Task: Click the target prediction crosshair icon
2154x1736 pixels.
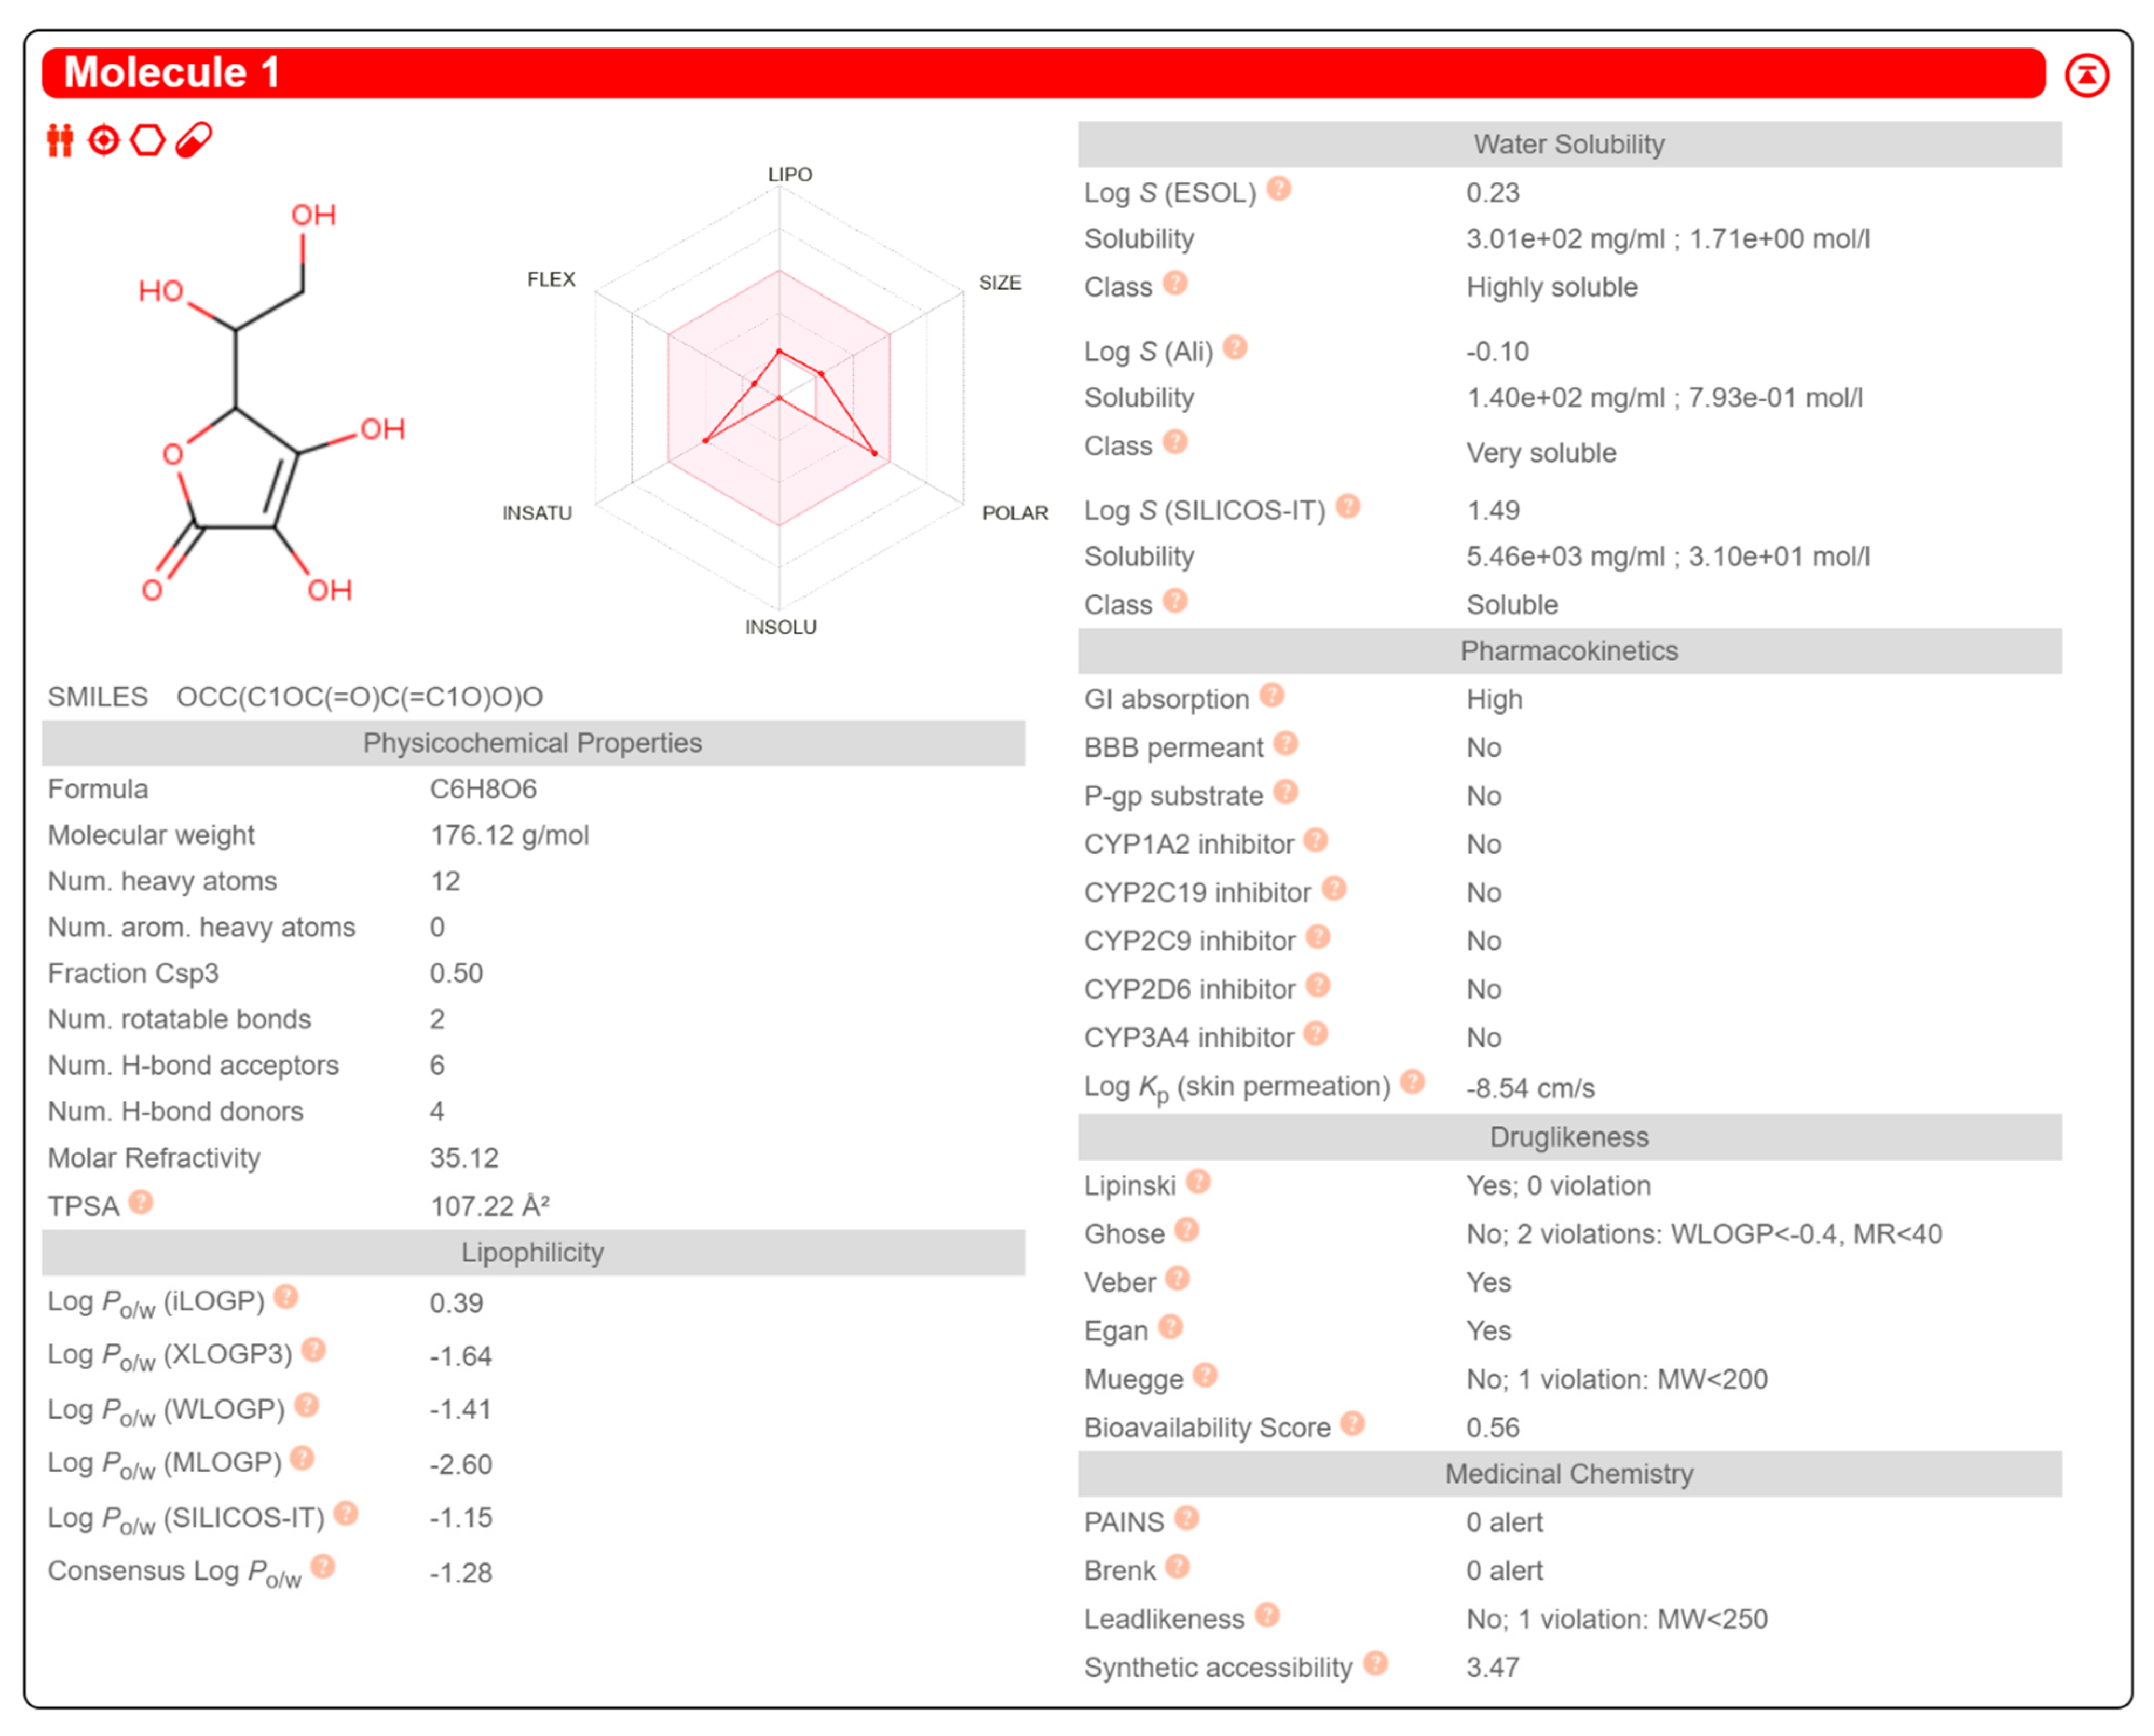Action: (x=104, y=140)
